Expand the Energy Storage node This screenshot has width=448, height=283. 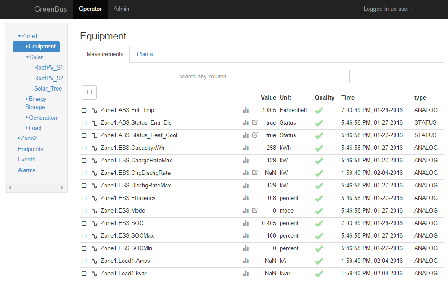click(x=27, y=99)
